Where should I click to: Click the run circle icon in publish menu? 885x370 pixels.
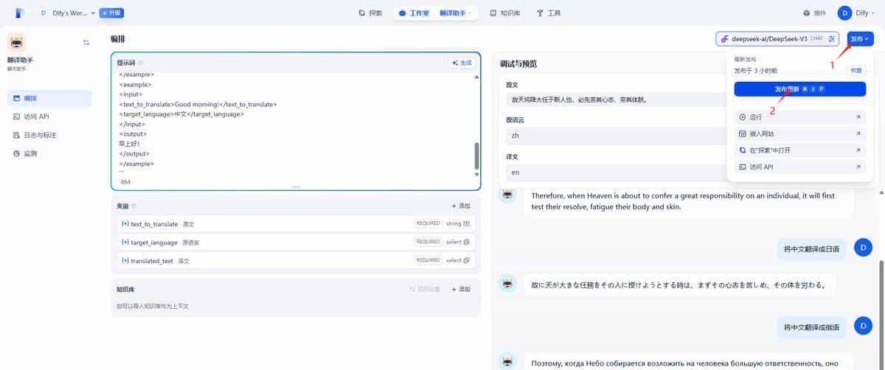[743, 116]
